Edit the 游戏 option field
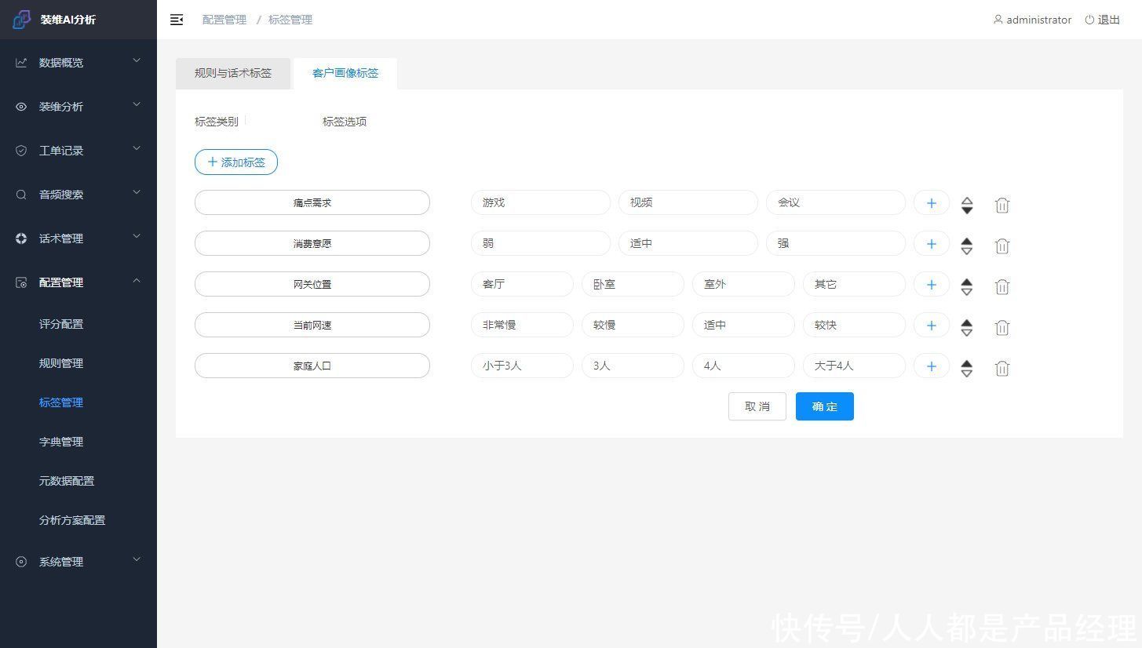This screenshot has height=648, width=1142. pos(541,202)
